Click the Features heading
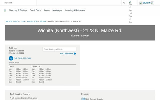 click(x=85, y=94)
